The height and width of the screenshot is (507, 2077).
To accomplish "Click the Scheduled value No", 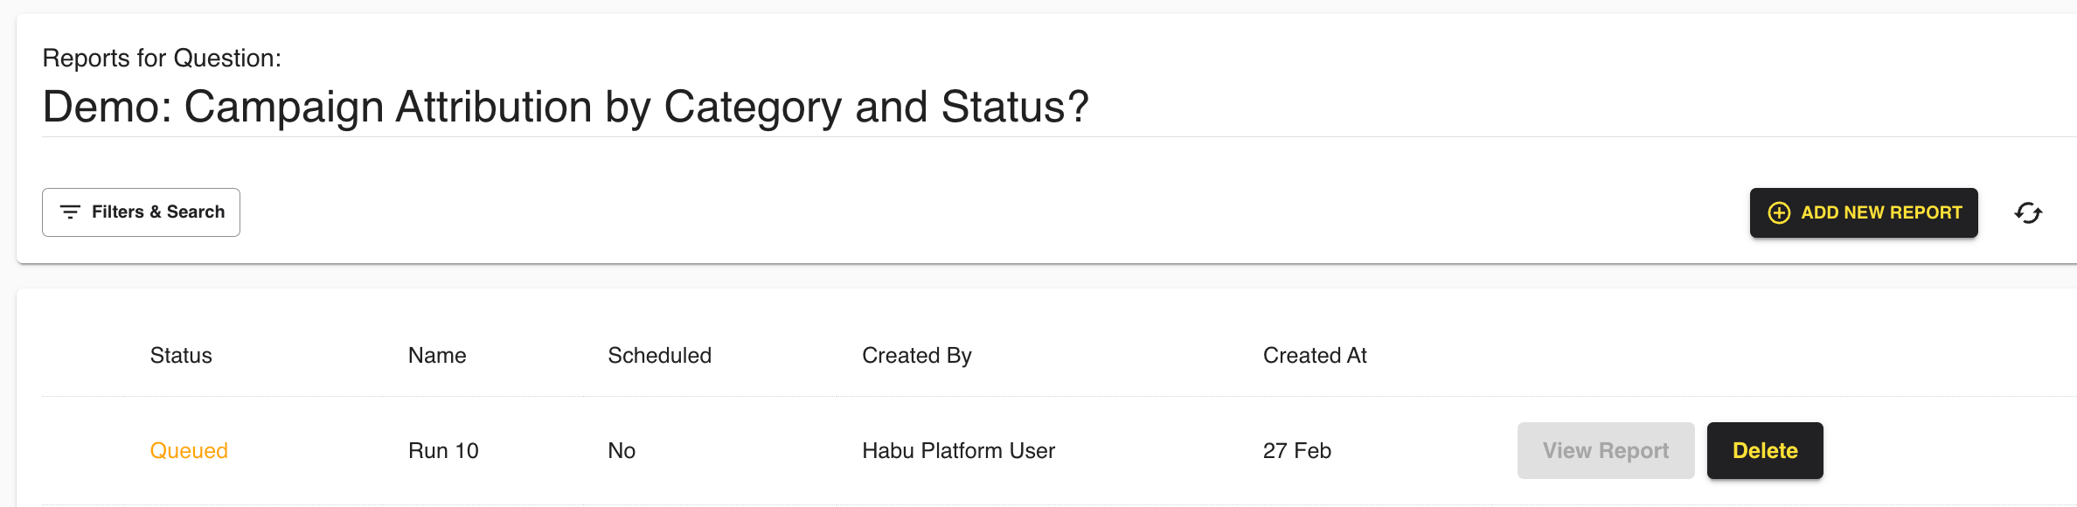I will (x=622, y=450).
